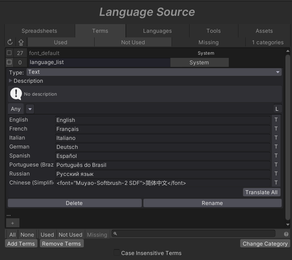The image size is (292, 260).
Task: Click the T button for Russian row
Action: tap(276, 174)
